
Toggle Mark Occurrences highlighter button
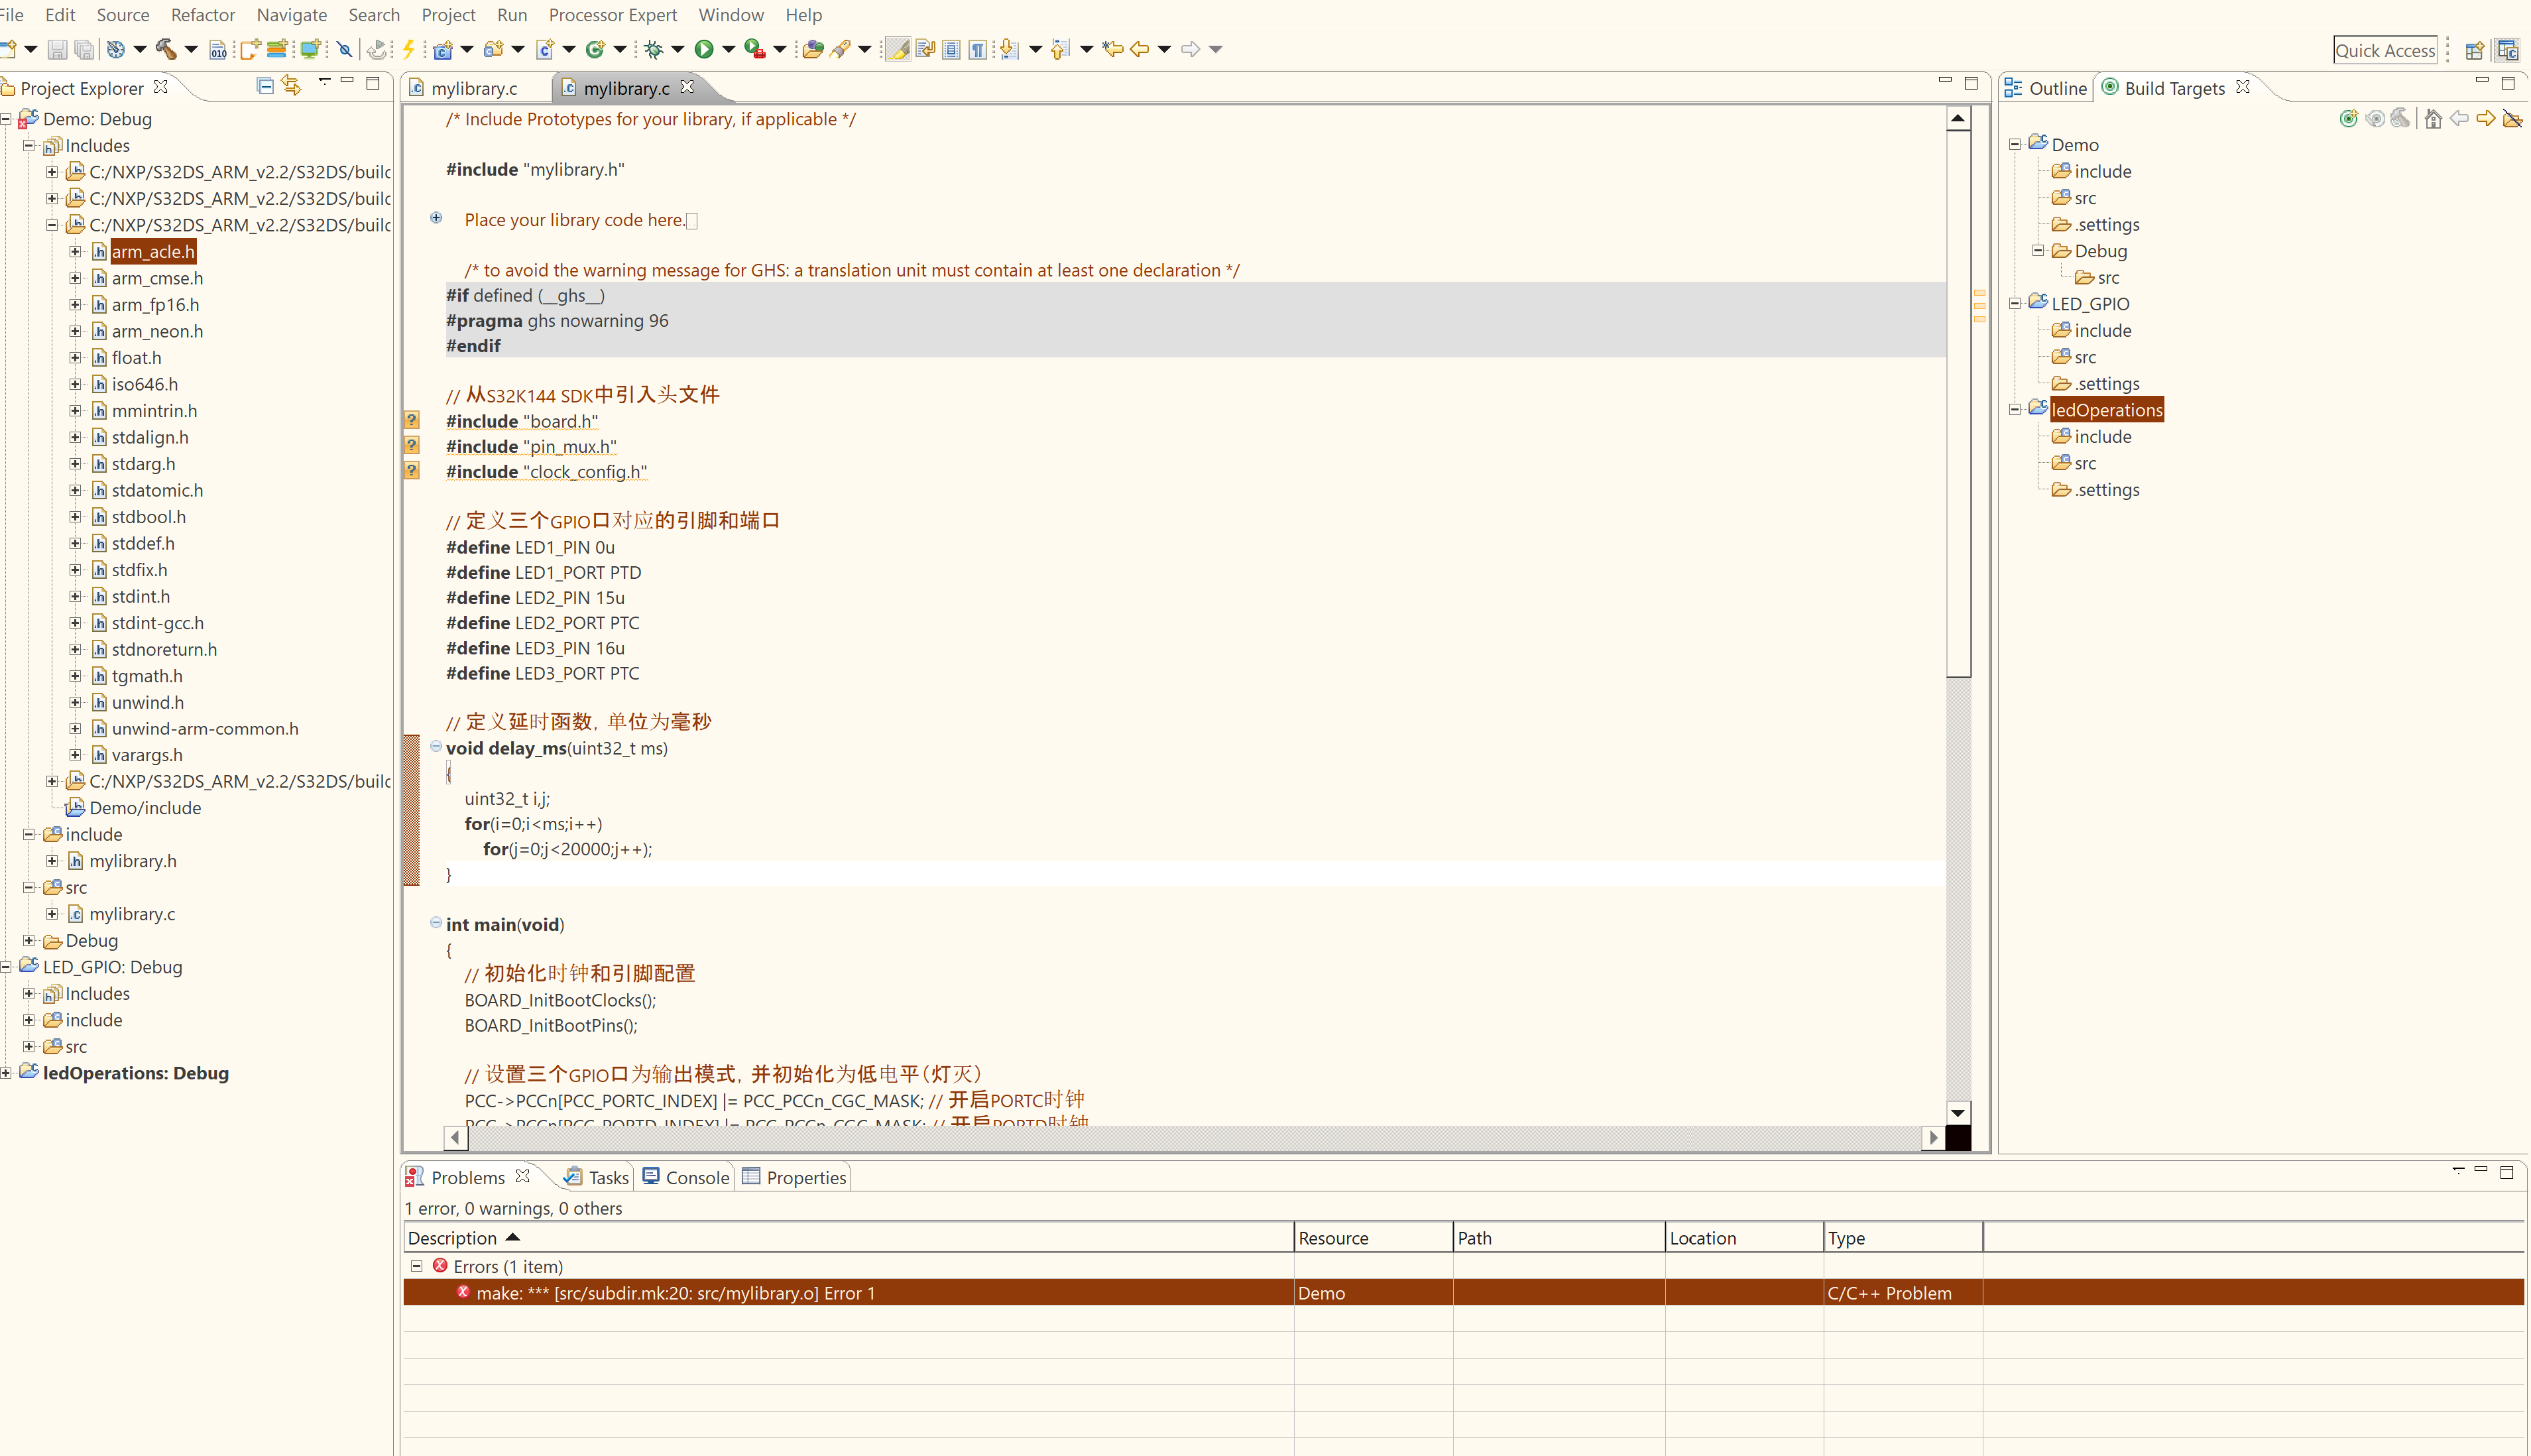[898, 49]
